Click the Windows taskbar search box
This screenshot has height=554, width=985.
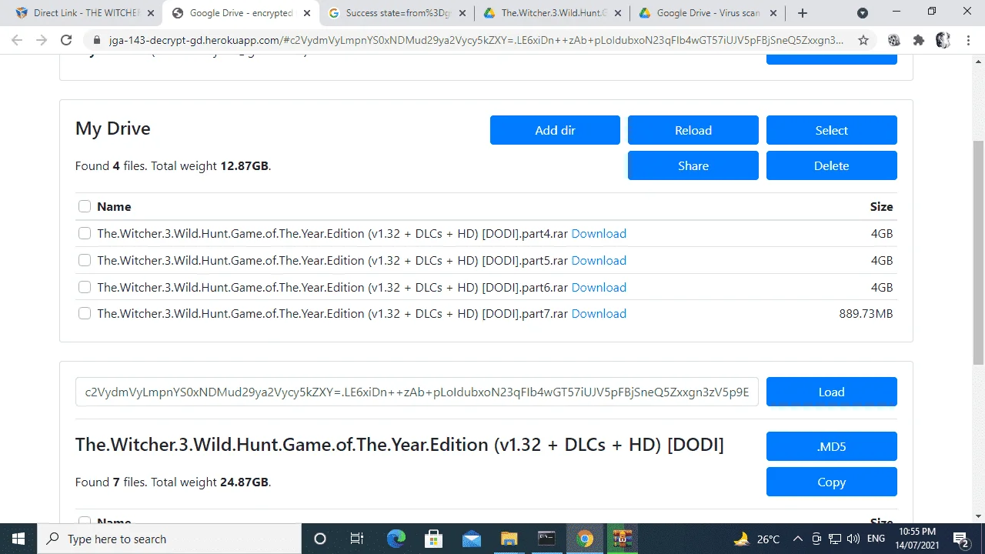(x=169, y=539)
